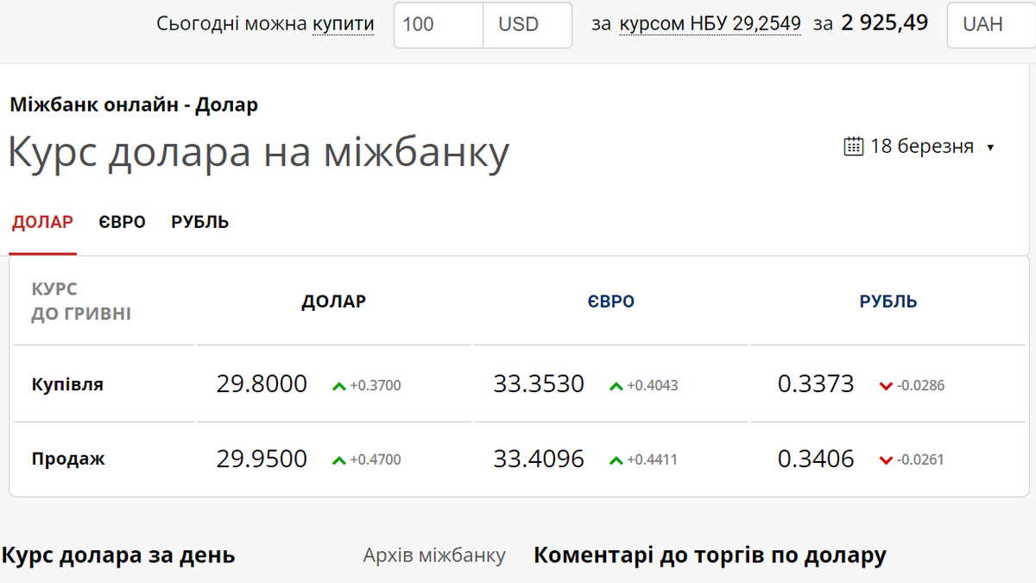Click red down arrow beside ruble sell -0.0261
Viewport: 1036px width, 583px height.
[x=885, y=460]
